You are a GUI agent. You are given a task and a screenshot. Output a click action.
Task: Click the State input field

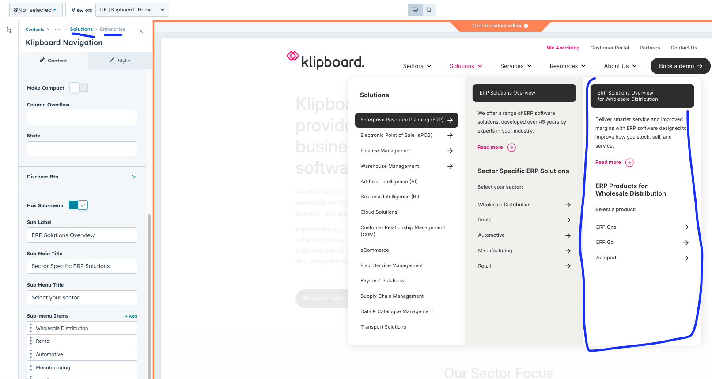click(82, 149)
